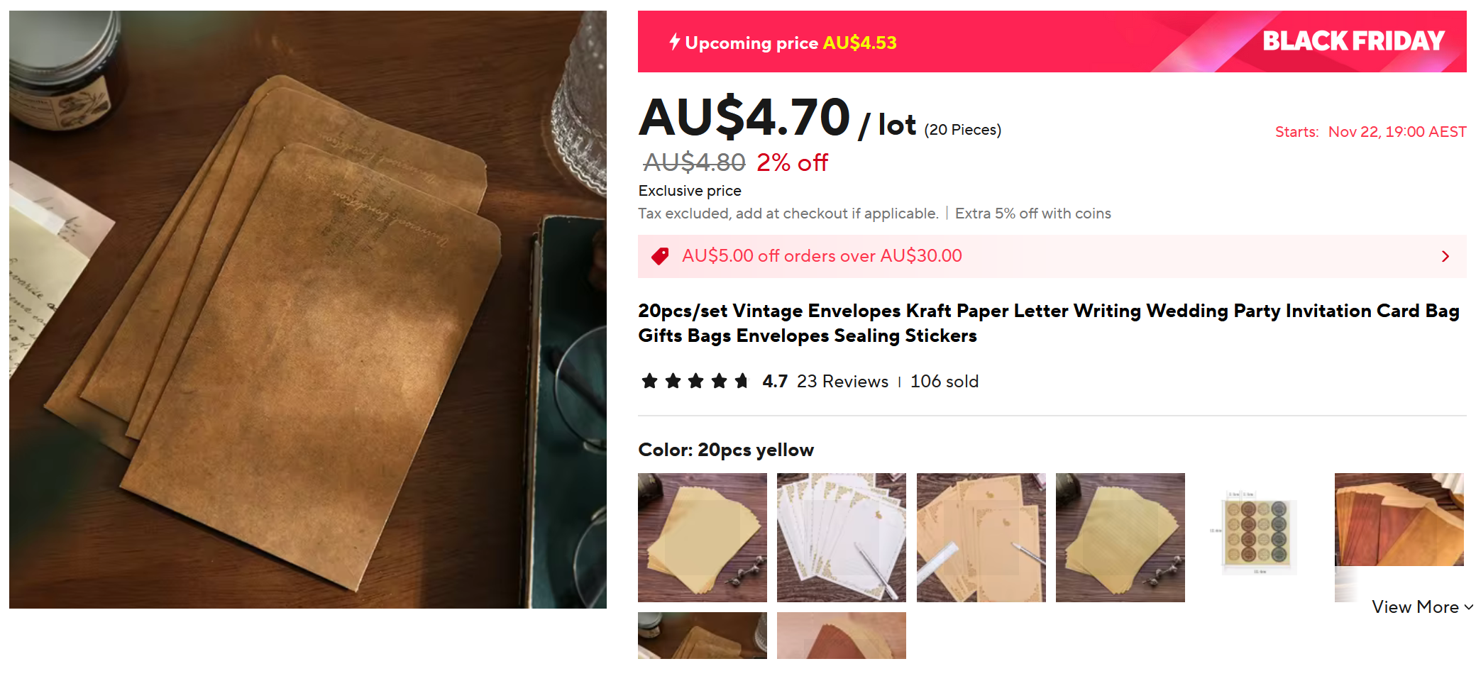
Task: Open the 23 Reviews link
Action: point(842,382)
